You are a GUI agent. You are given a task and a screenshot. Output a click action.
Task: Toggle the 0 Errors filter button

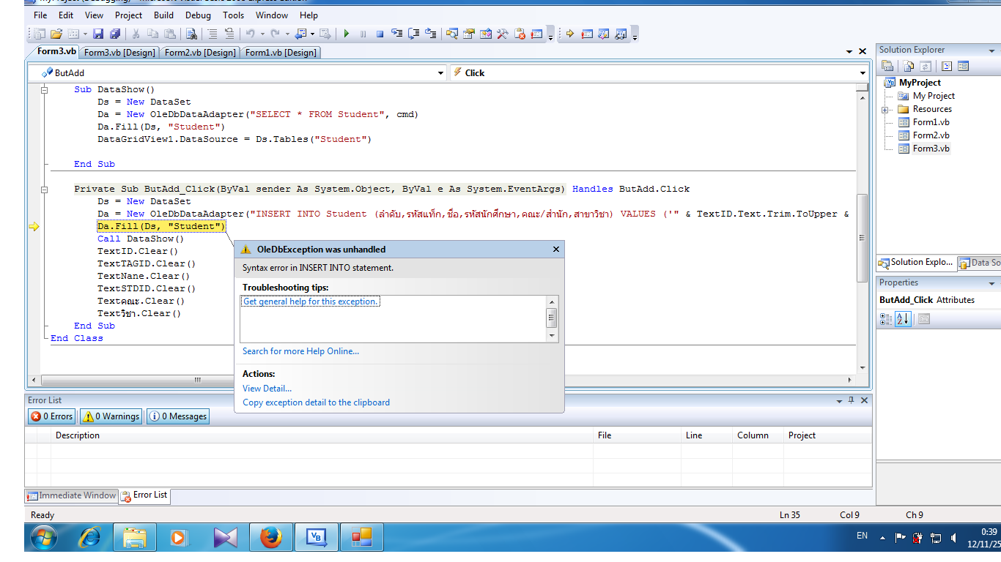(x=51, y=416)
